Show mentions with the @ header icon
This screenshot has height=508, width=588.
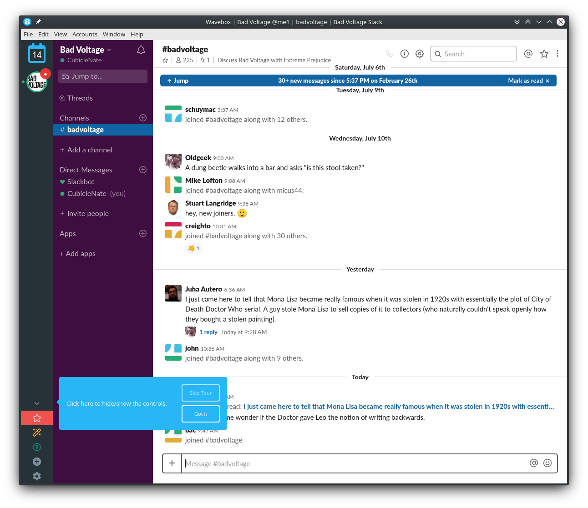click(528, 54)
